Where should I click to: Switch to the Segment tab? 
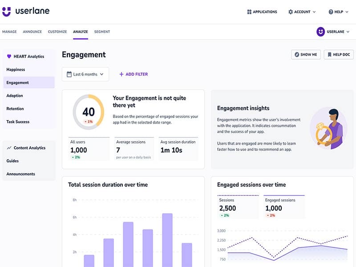point(102,32)
